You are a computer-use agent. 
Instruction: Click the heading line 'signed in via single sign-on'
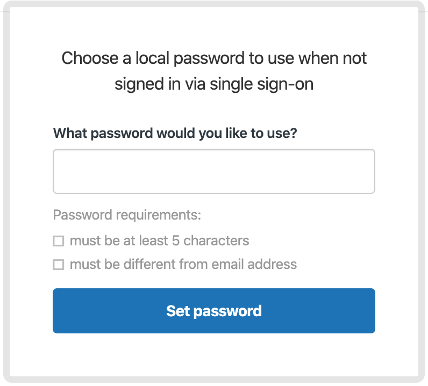tap(214, 84)
